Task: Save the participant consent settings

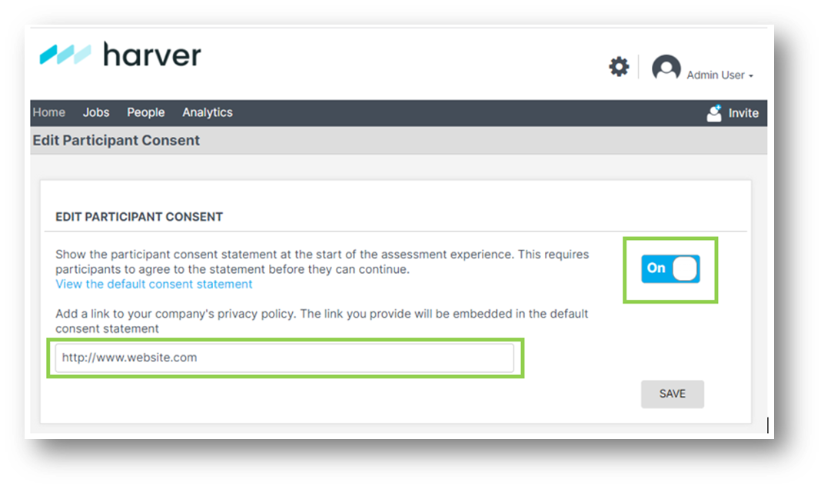Action: (672, 394)
